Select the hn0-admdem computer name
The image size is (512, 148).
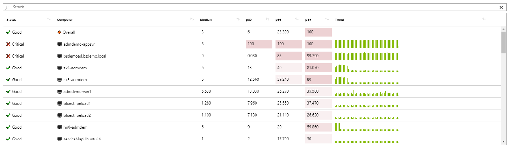pyautogui.click(x=75, y=127)
